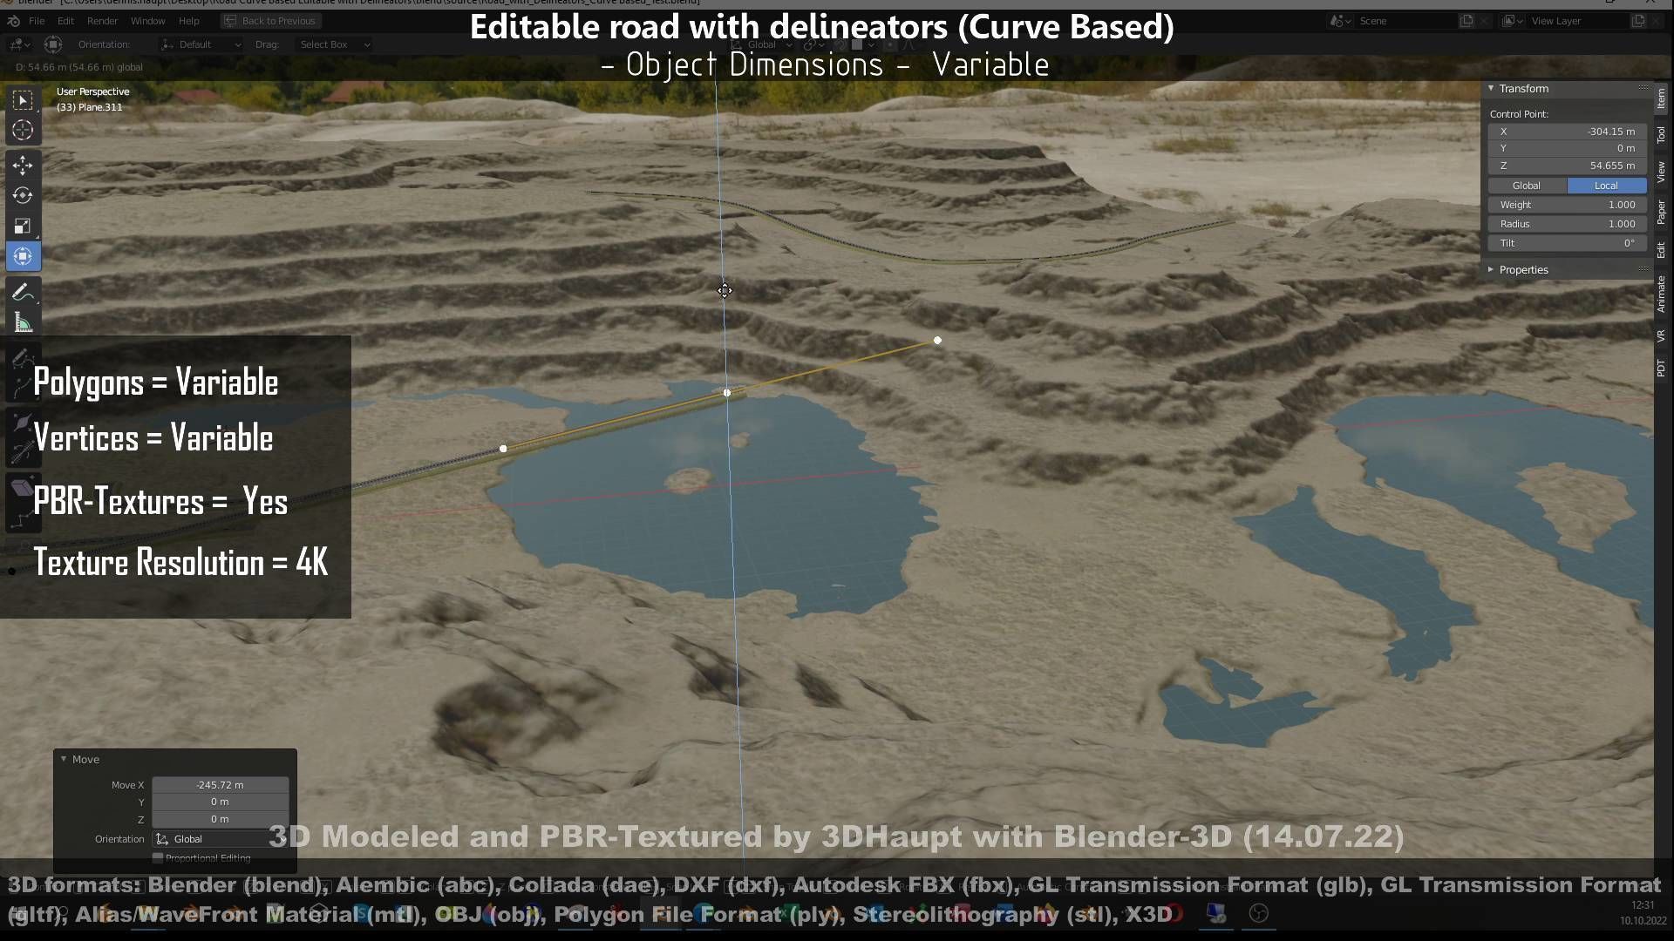Screen dimensions: 1674x941
Task: Open the Render menu
Action: pos(102,21)
